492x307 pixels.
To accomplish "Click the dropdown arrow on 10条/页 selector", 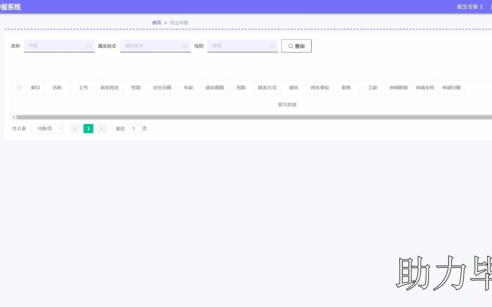I will pos(59,129).
